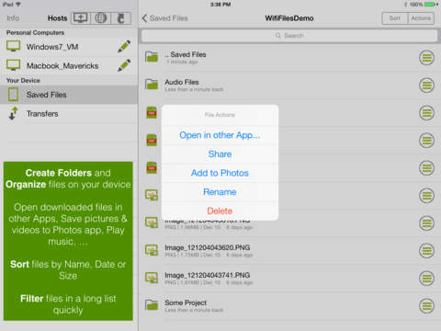Open actions menu for .. Saved Files
The height and width of the screenshot is (331, 441).
(x=426, y=58)
